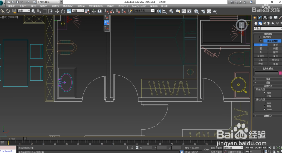Click the 多边形 shape button

pos(260,56)
